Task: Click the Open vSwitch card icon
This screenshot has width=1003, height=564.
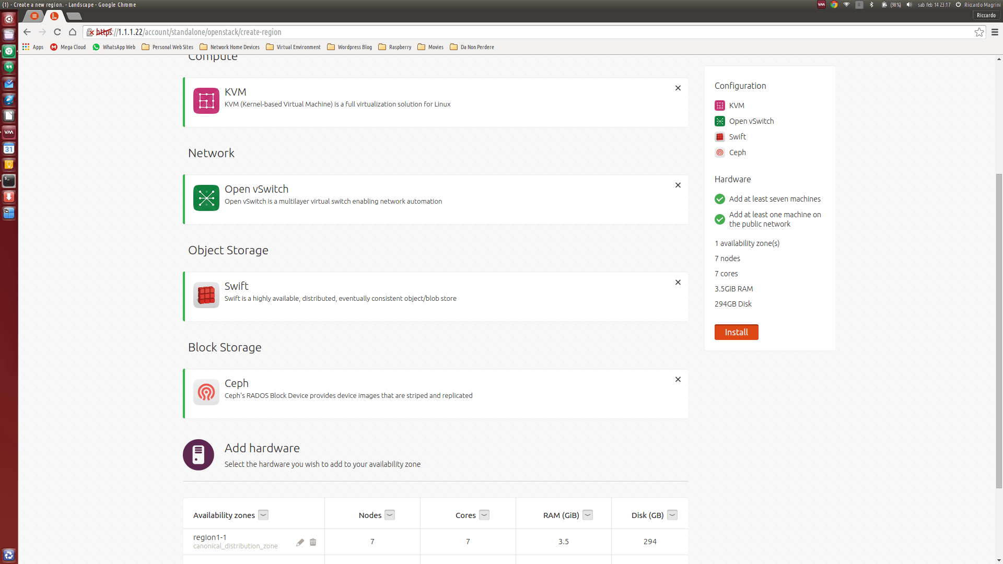Action: pos(206,198)
